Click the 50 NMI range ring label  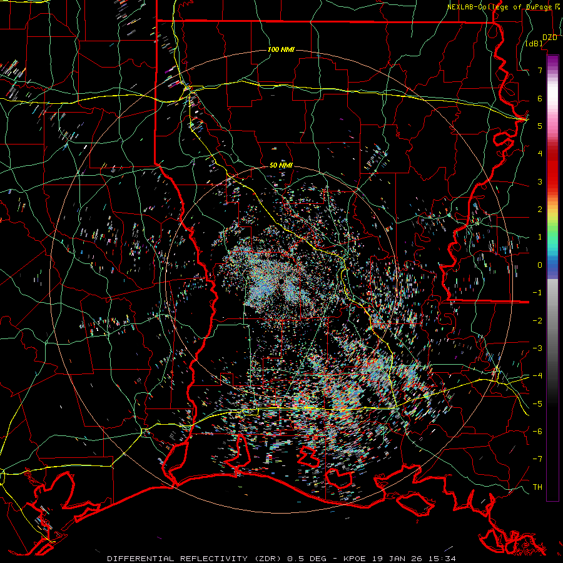281,166
